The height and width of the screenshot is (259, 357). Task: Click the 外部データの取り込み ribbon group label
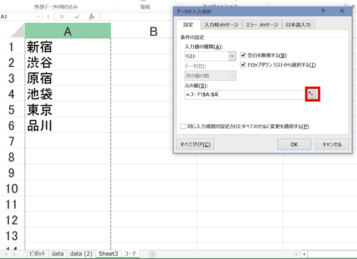pyautogui.click(x=56, y=7)
